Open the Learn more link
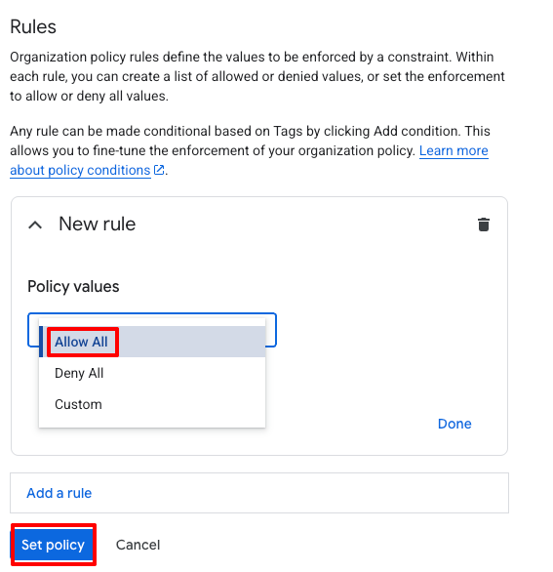Image resolution: width=553 pixels, height=572 pixels. (x=454, y=150)
